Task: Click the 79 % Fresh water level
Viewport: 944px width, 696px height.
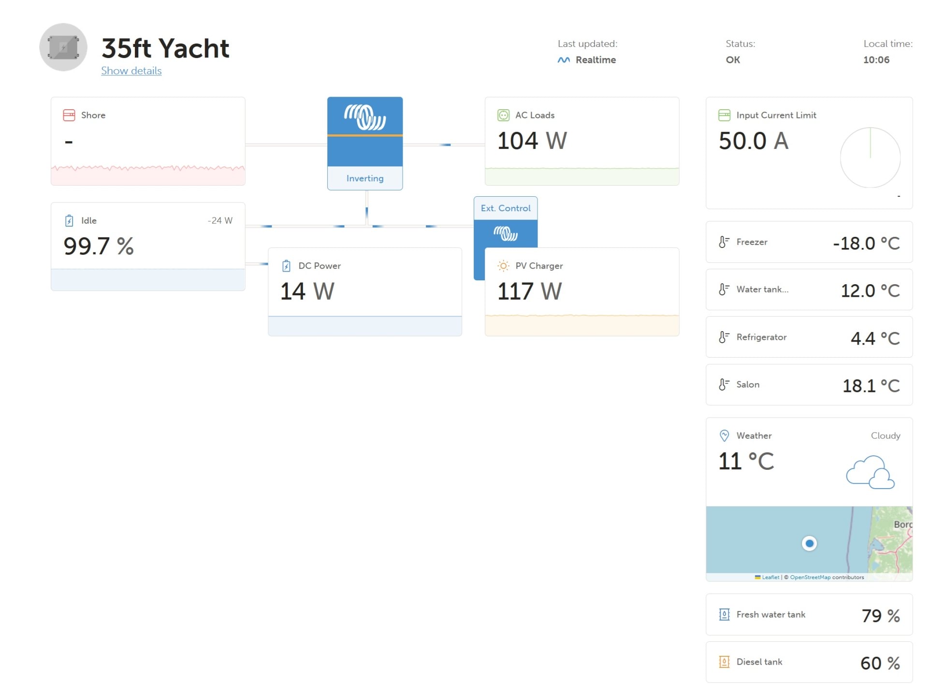Action: coord(881,616)
